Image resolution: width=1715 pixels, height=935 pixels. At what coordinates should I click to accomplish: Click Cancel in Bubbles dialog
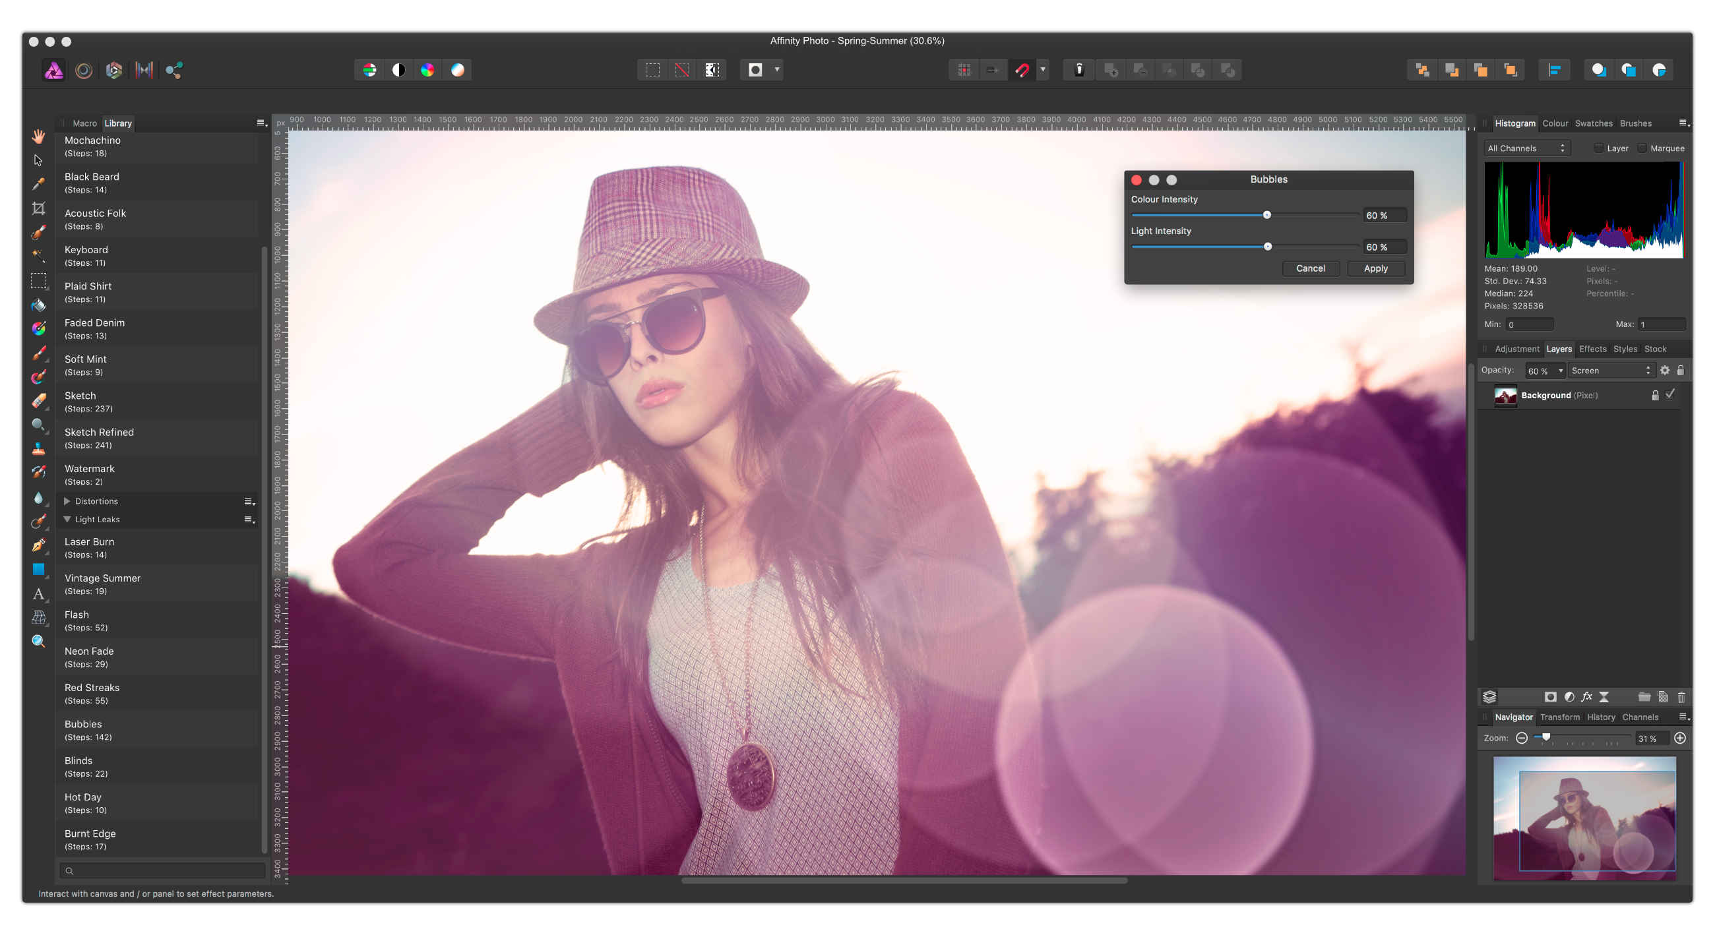coord(1310,268)
